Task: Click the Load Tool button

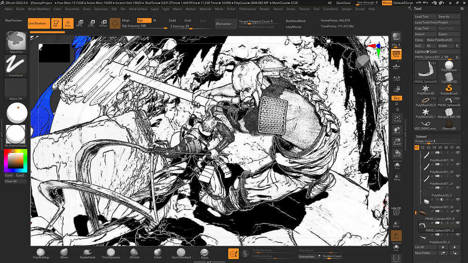Action: 425,16
